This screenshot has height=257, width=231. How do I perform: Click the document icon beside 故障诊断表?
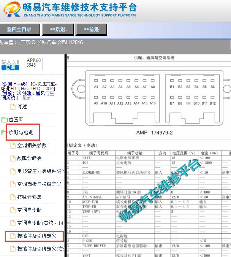pos(13,158)
